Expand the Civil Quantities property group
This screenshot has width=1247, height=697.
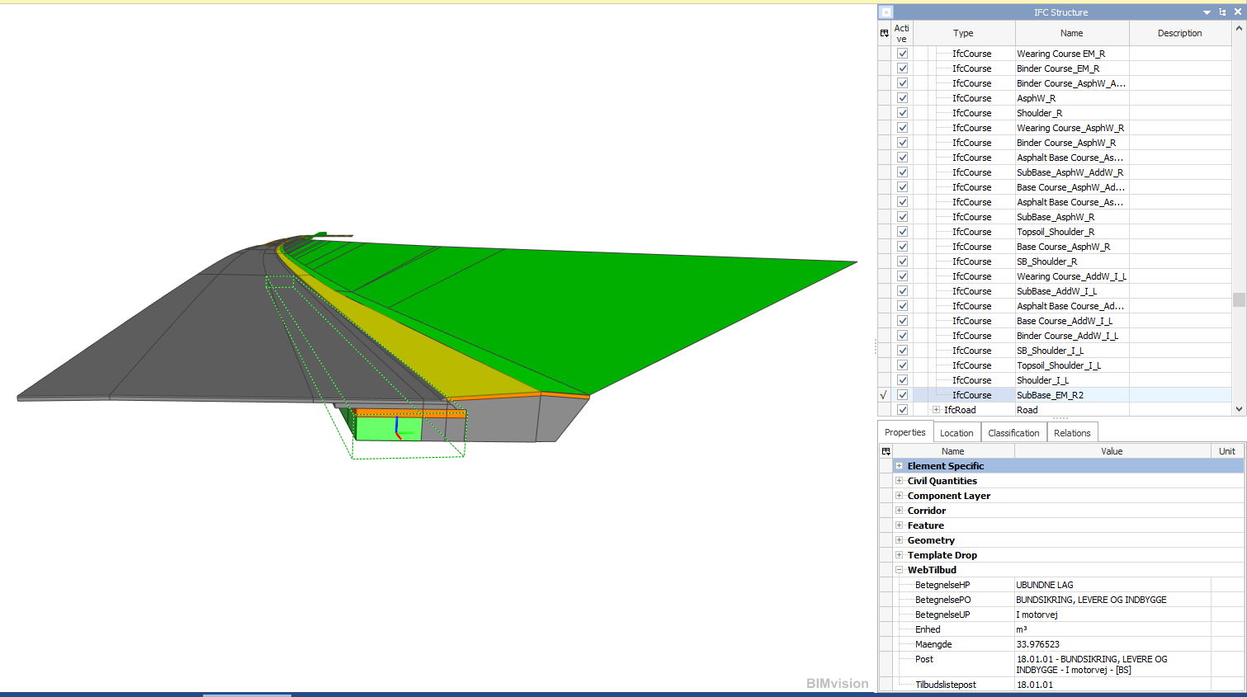coord(899,481)
